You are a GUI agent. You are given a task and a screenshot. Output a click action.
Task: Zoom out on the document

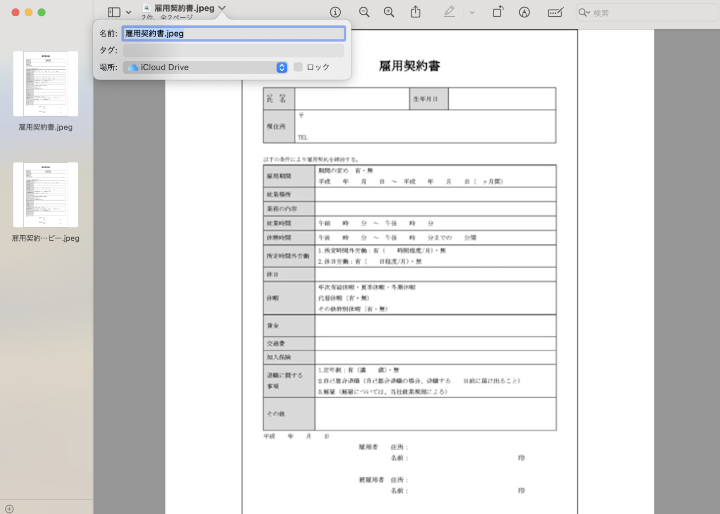point(364,12)
